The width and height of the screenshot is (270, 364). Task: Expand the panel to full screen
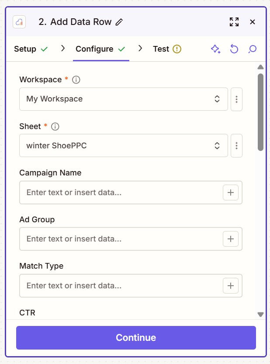pos(234,22)
